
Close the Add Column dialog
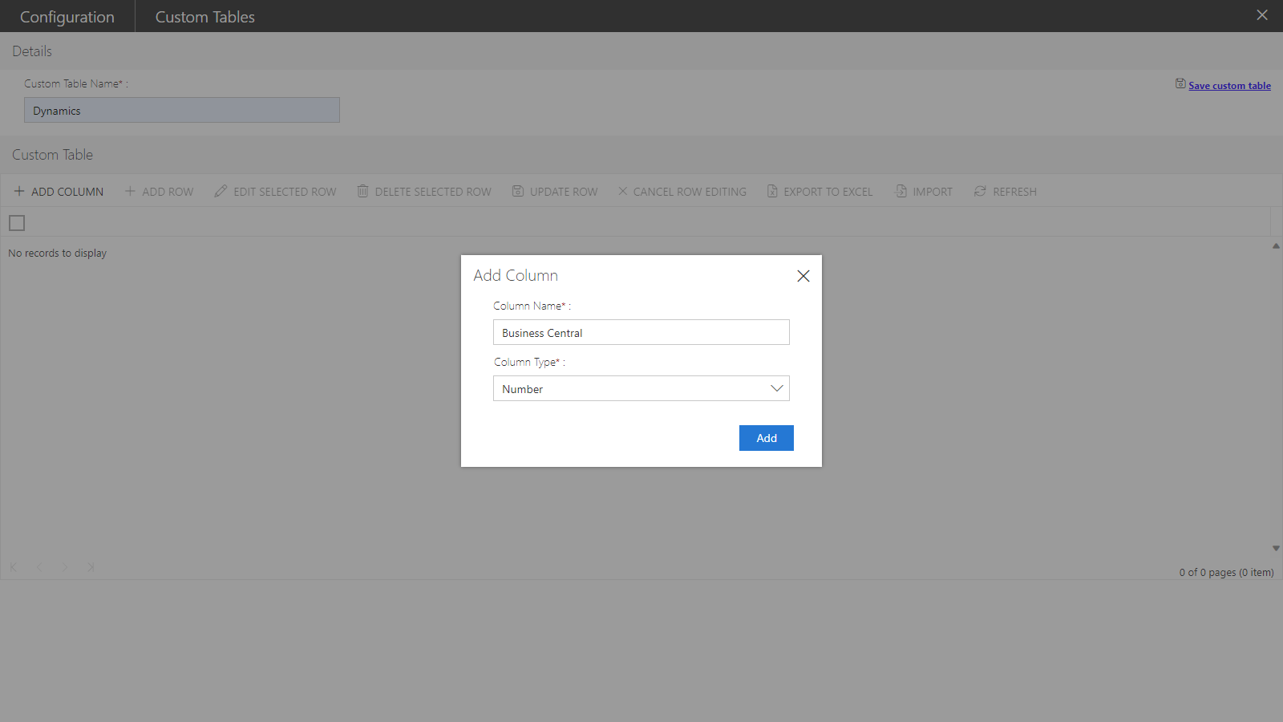point(803,276)
